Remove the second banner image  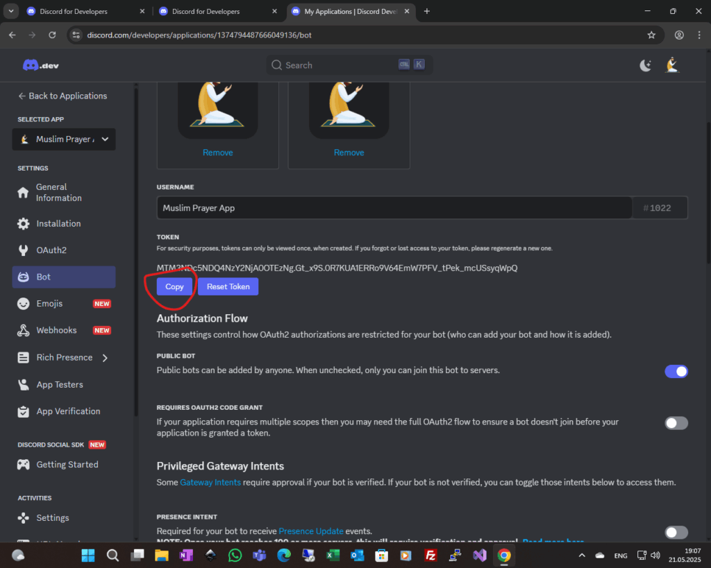pyautogui.click(x=349, y=153)
